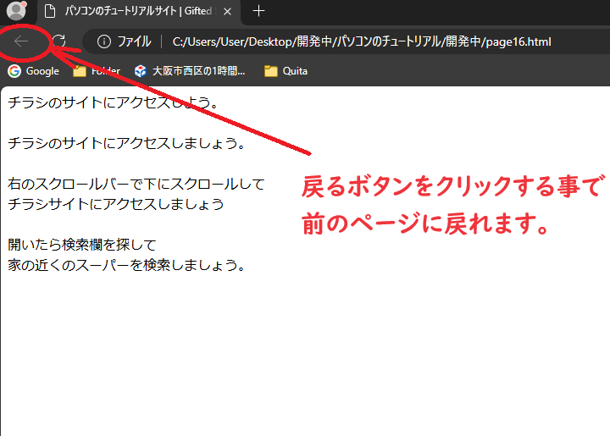
Task: Open the profile avatar menu
Action: coord(16,11)
